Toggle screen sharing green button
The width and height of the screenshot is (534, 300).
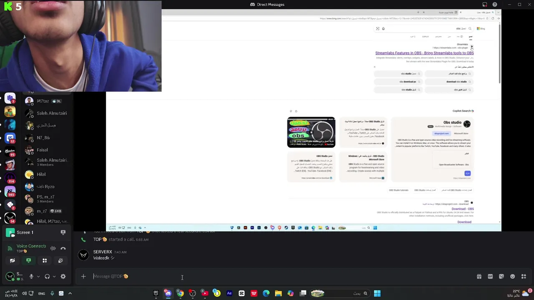click(28, 260)
